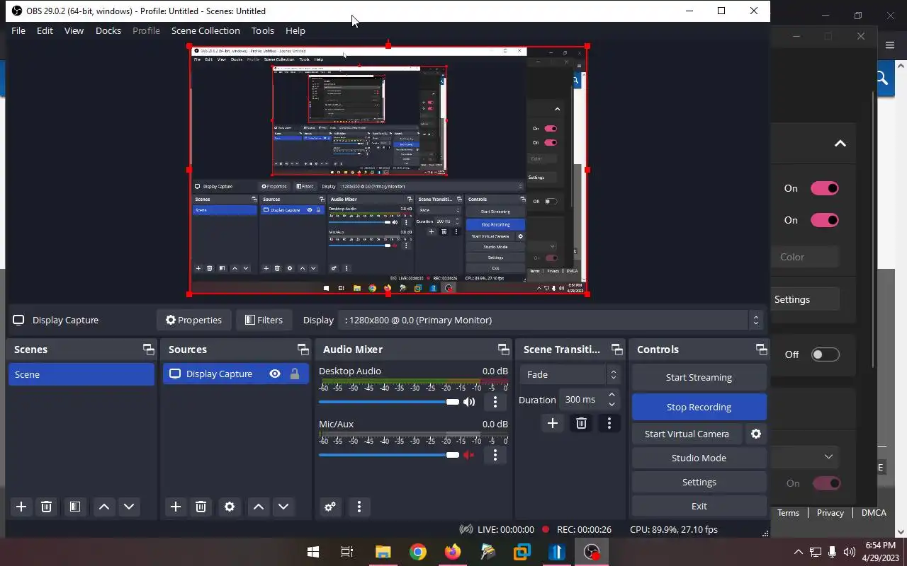This screenshot has width=907, height=566.
Task: Click the Stop Recording button
Action: click(x=699, y=407)
